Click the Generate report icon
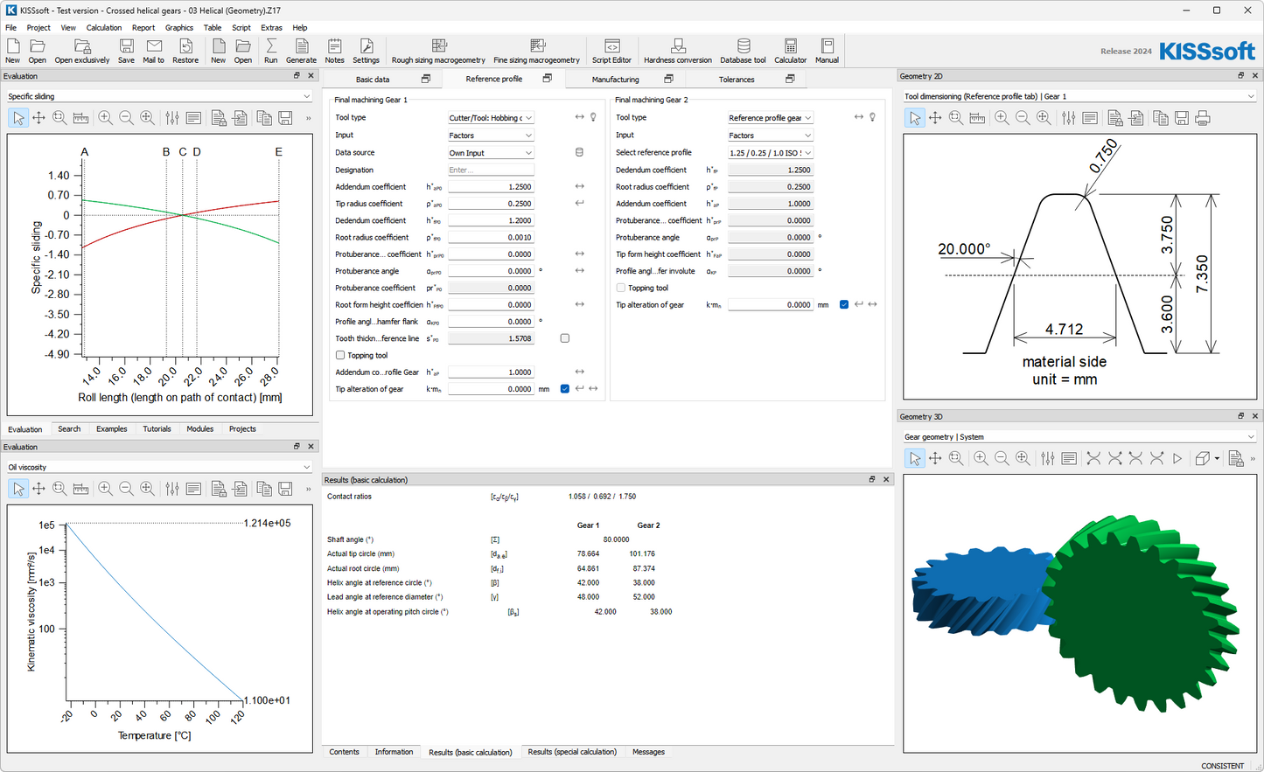This screenshot has height=772, width=1264. (x=301, y=51)
